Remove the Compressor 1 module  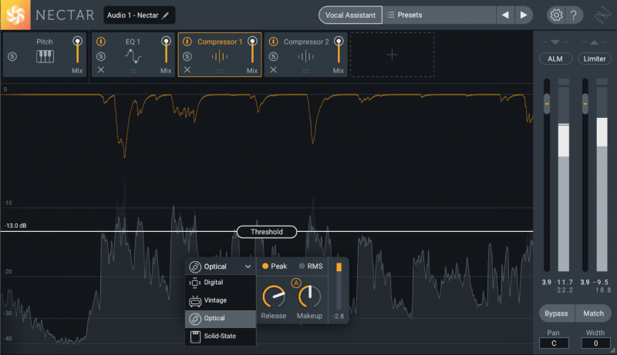187,70
